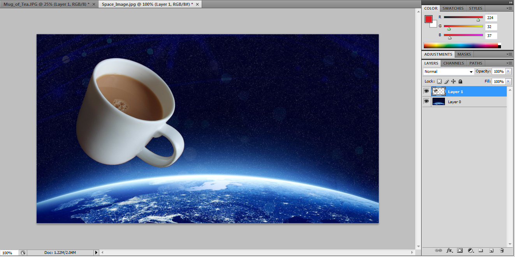
Task: Open the Layers panel options menu
Action: [510, 63]
